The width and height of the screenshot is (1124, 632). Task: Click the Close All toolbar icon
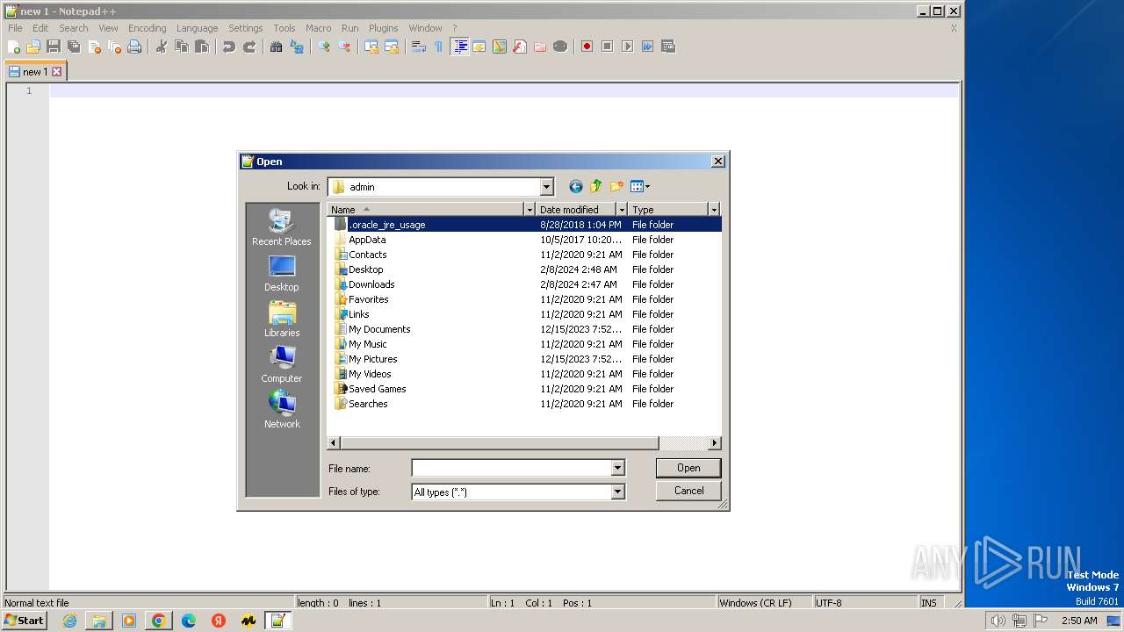point(114,47)
